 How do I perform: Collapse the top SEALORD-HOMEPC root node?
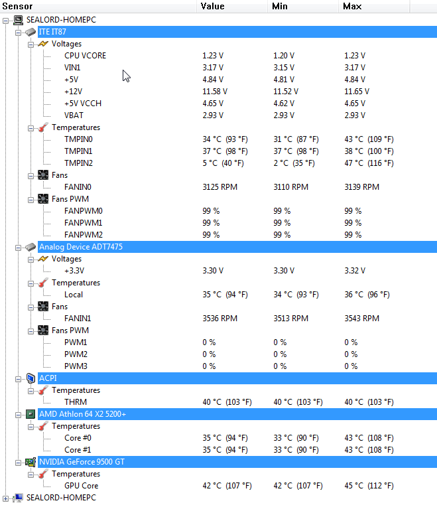click(5, 21)
